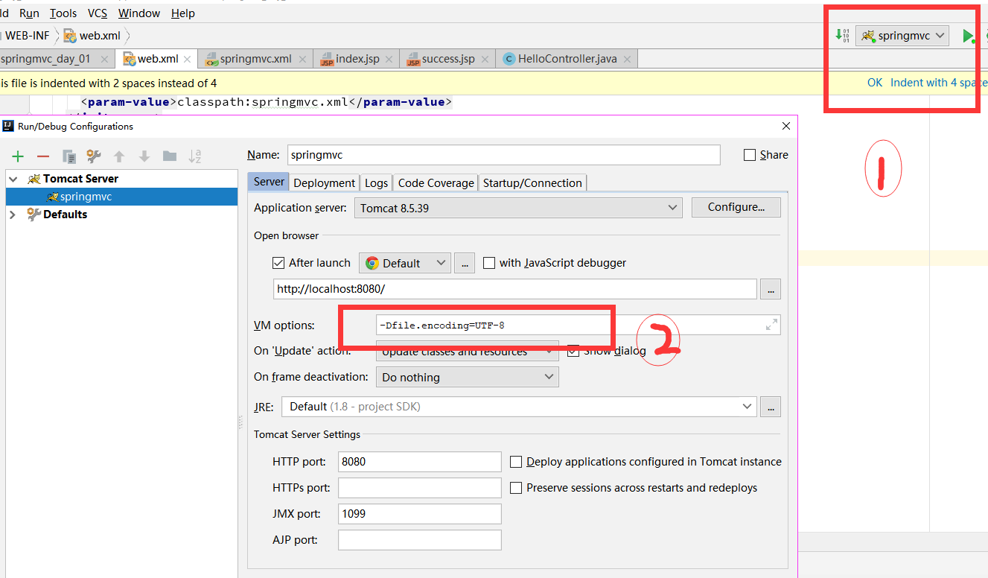Expand VM options field icon
The height and width of the screenshot is (578, 988).
coord(772,325)
